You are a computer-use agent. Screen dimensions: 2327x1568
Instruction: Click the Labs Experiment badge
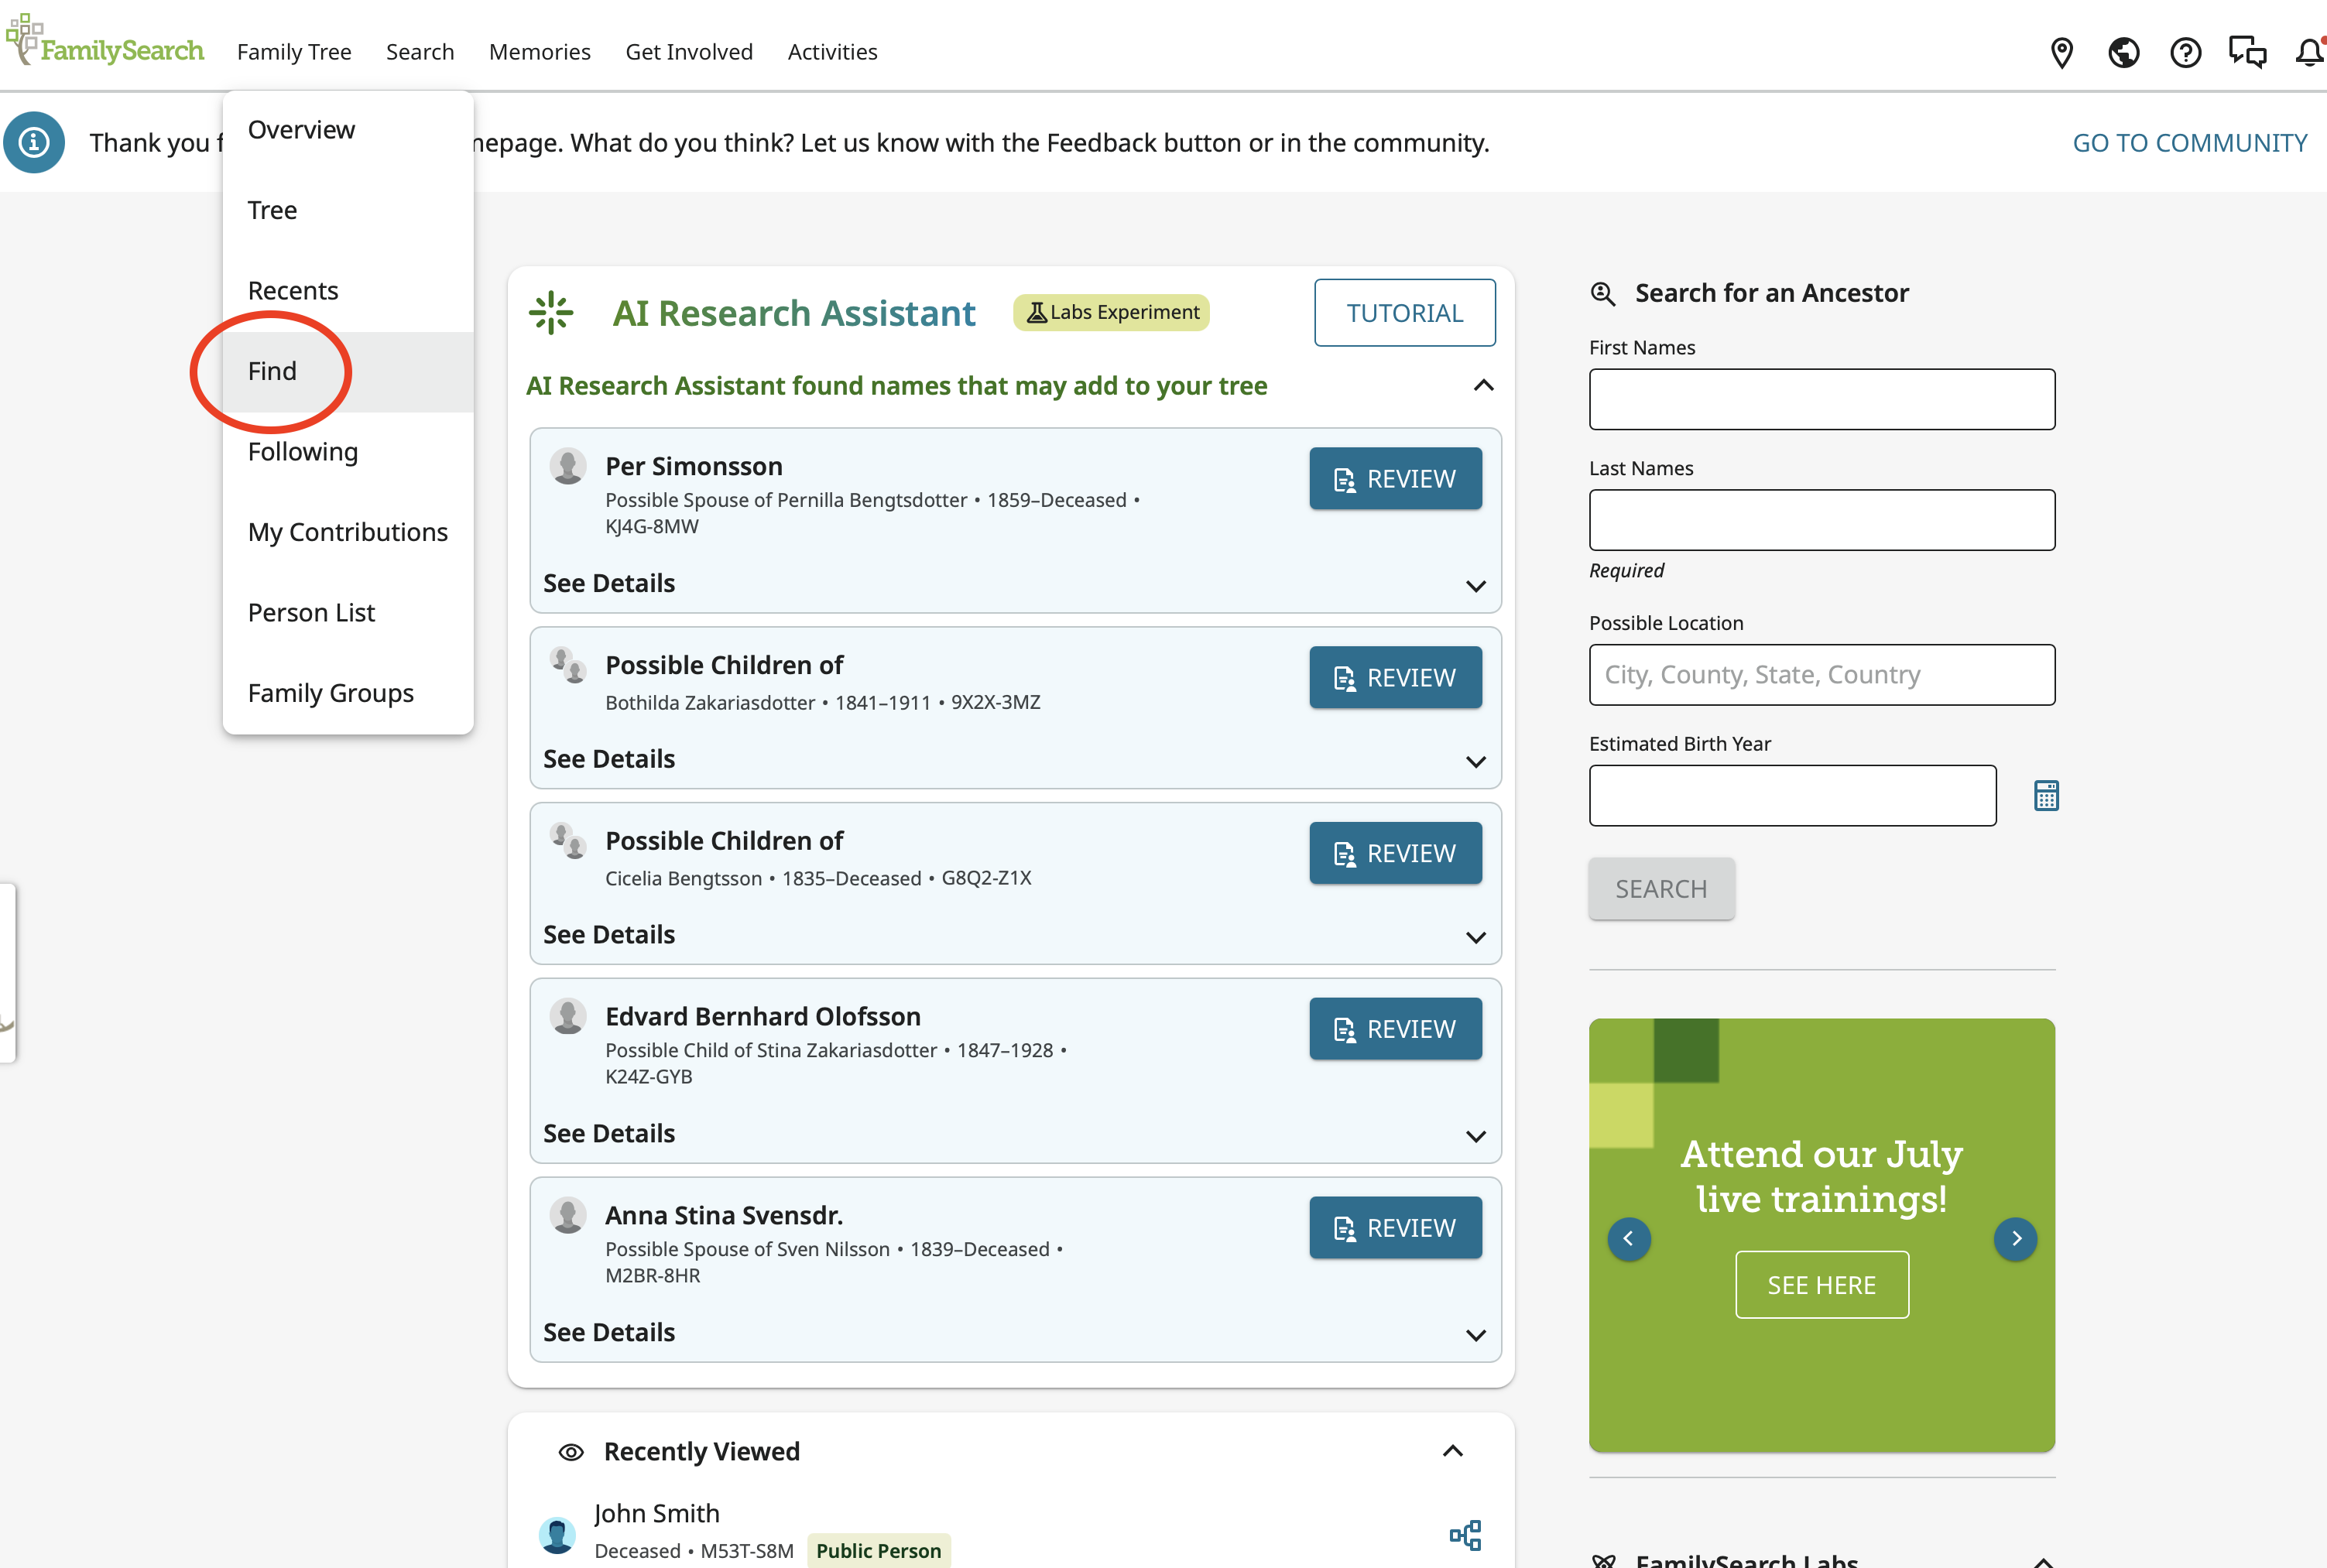pyautogui.click(x=1111, y=312)
